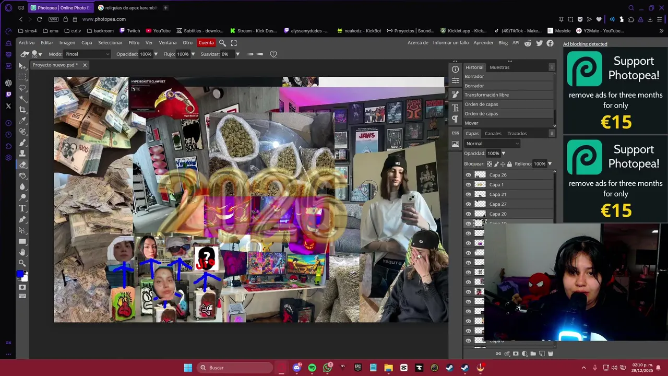Hide layer Capa 1

coord(468,185)
